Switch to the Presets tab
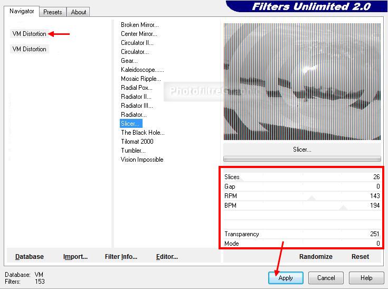This screenshot has width=388, height=289. 53,12
